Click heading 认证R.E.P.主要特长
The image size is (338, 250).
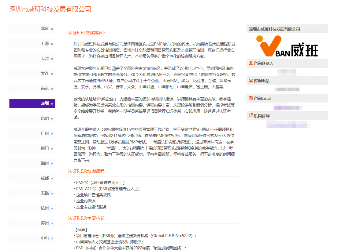click(86, 218)
